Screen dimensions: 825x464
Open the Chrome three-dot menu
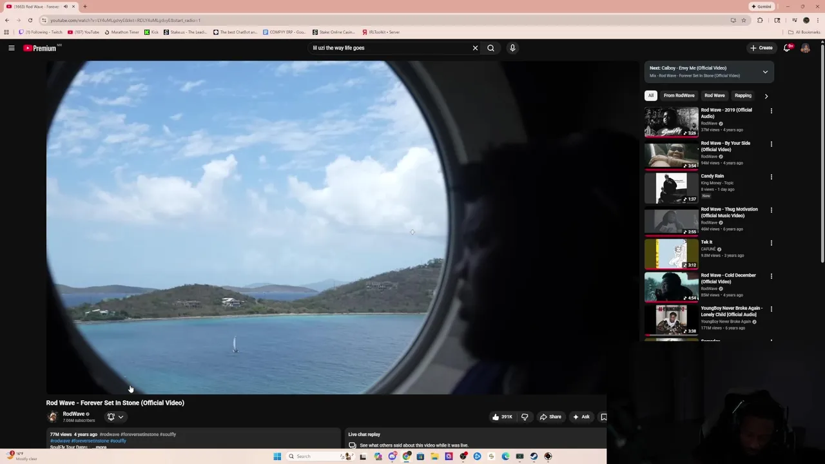[817, 20]
